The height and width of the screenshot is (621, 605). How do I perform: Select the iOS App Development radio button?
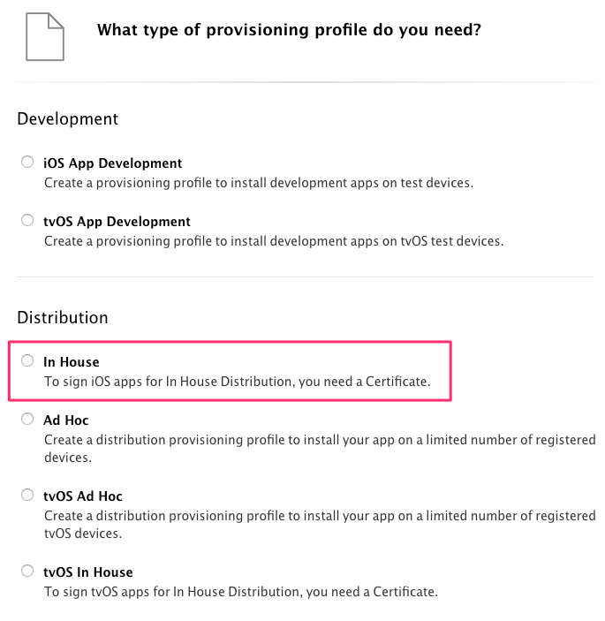[27, 162]
